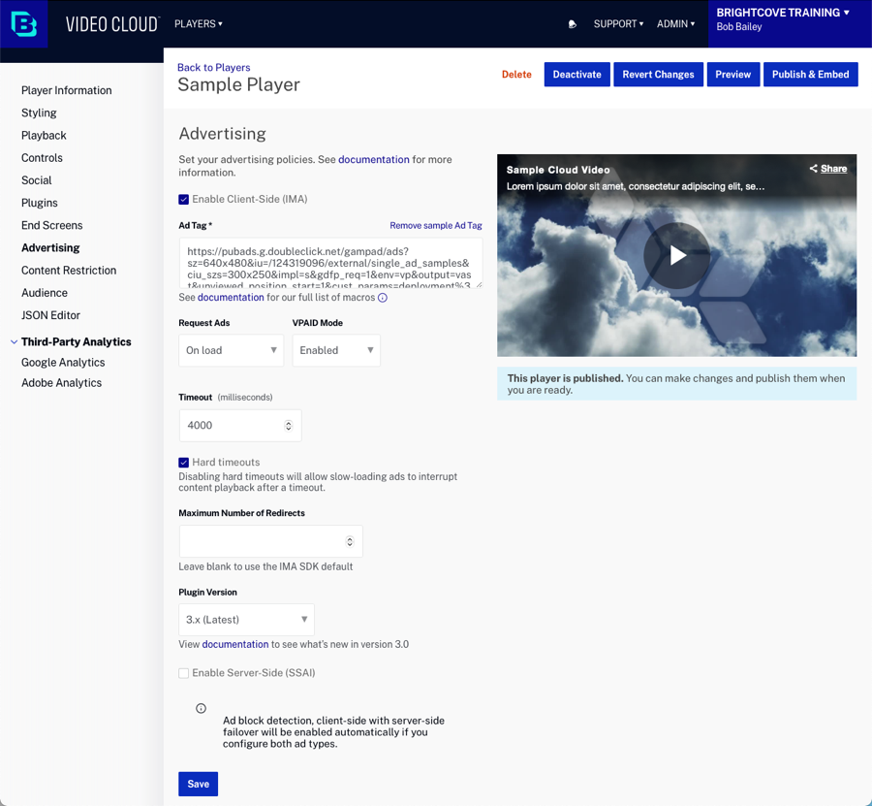
Task: Expand the Plugin Version dropdown
Action: (x=246, y=620)
